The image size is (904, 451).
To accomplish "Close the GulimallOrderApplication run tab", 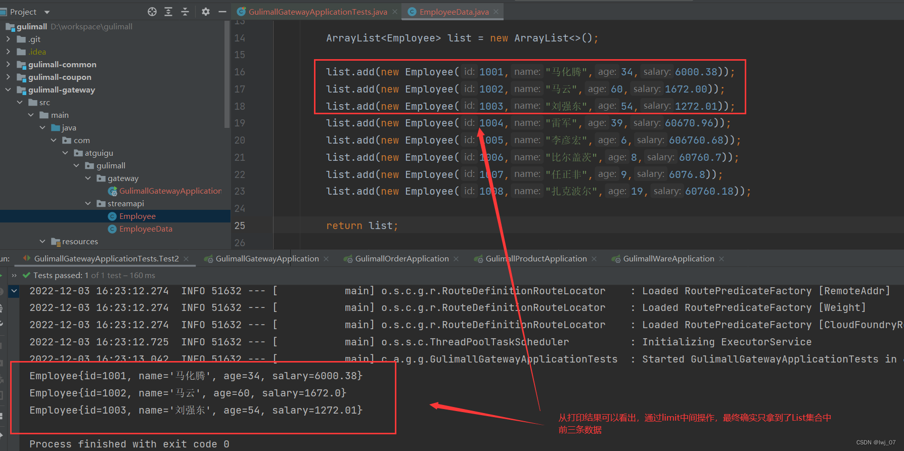I will [x=456, y=259].
